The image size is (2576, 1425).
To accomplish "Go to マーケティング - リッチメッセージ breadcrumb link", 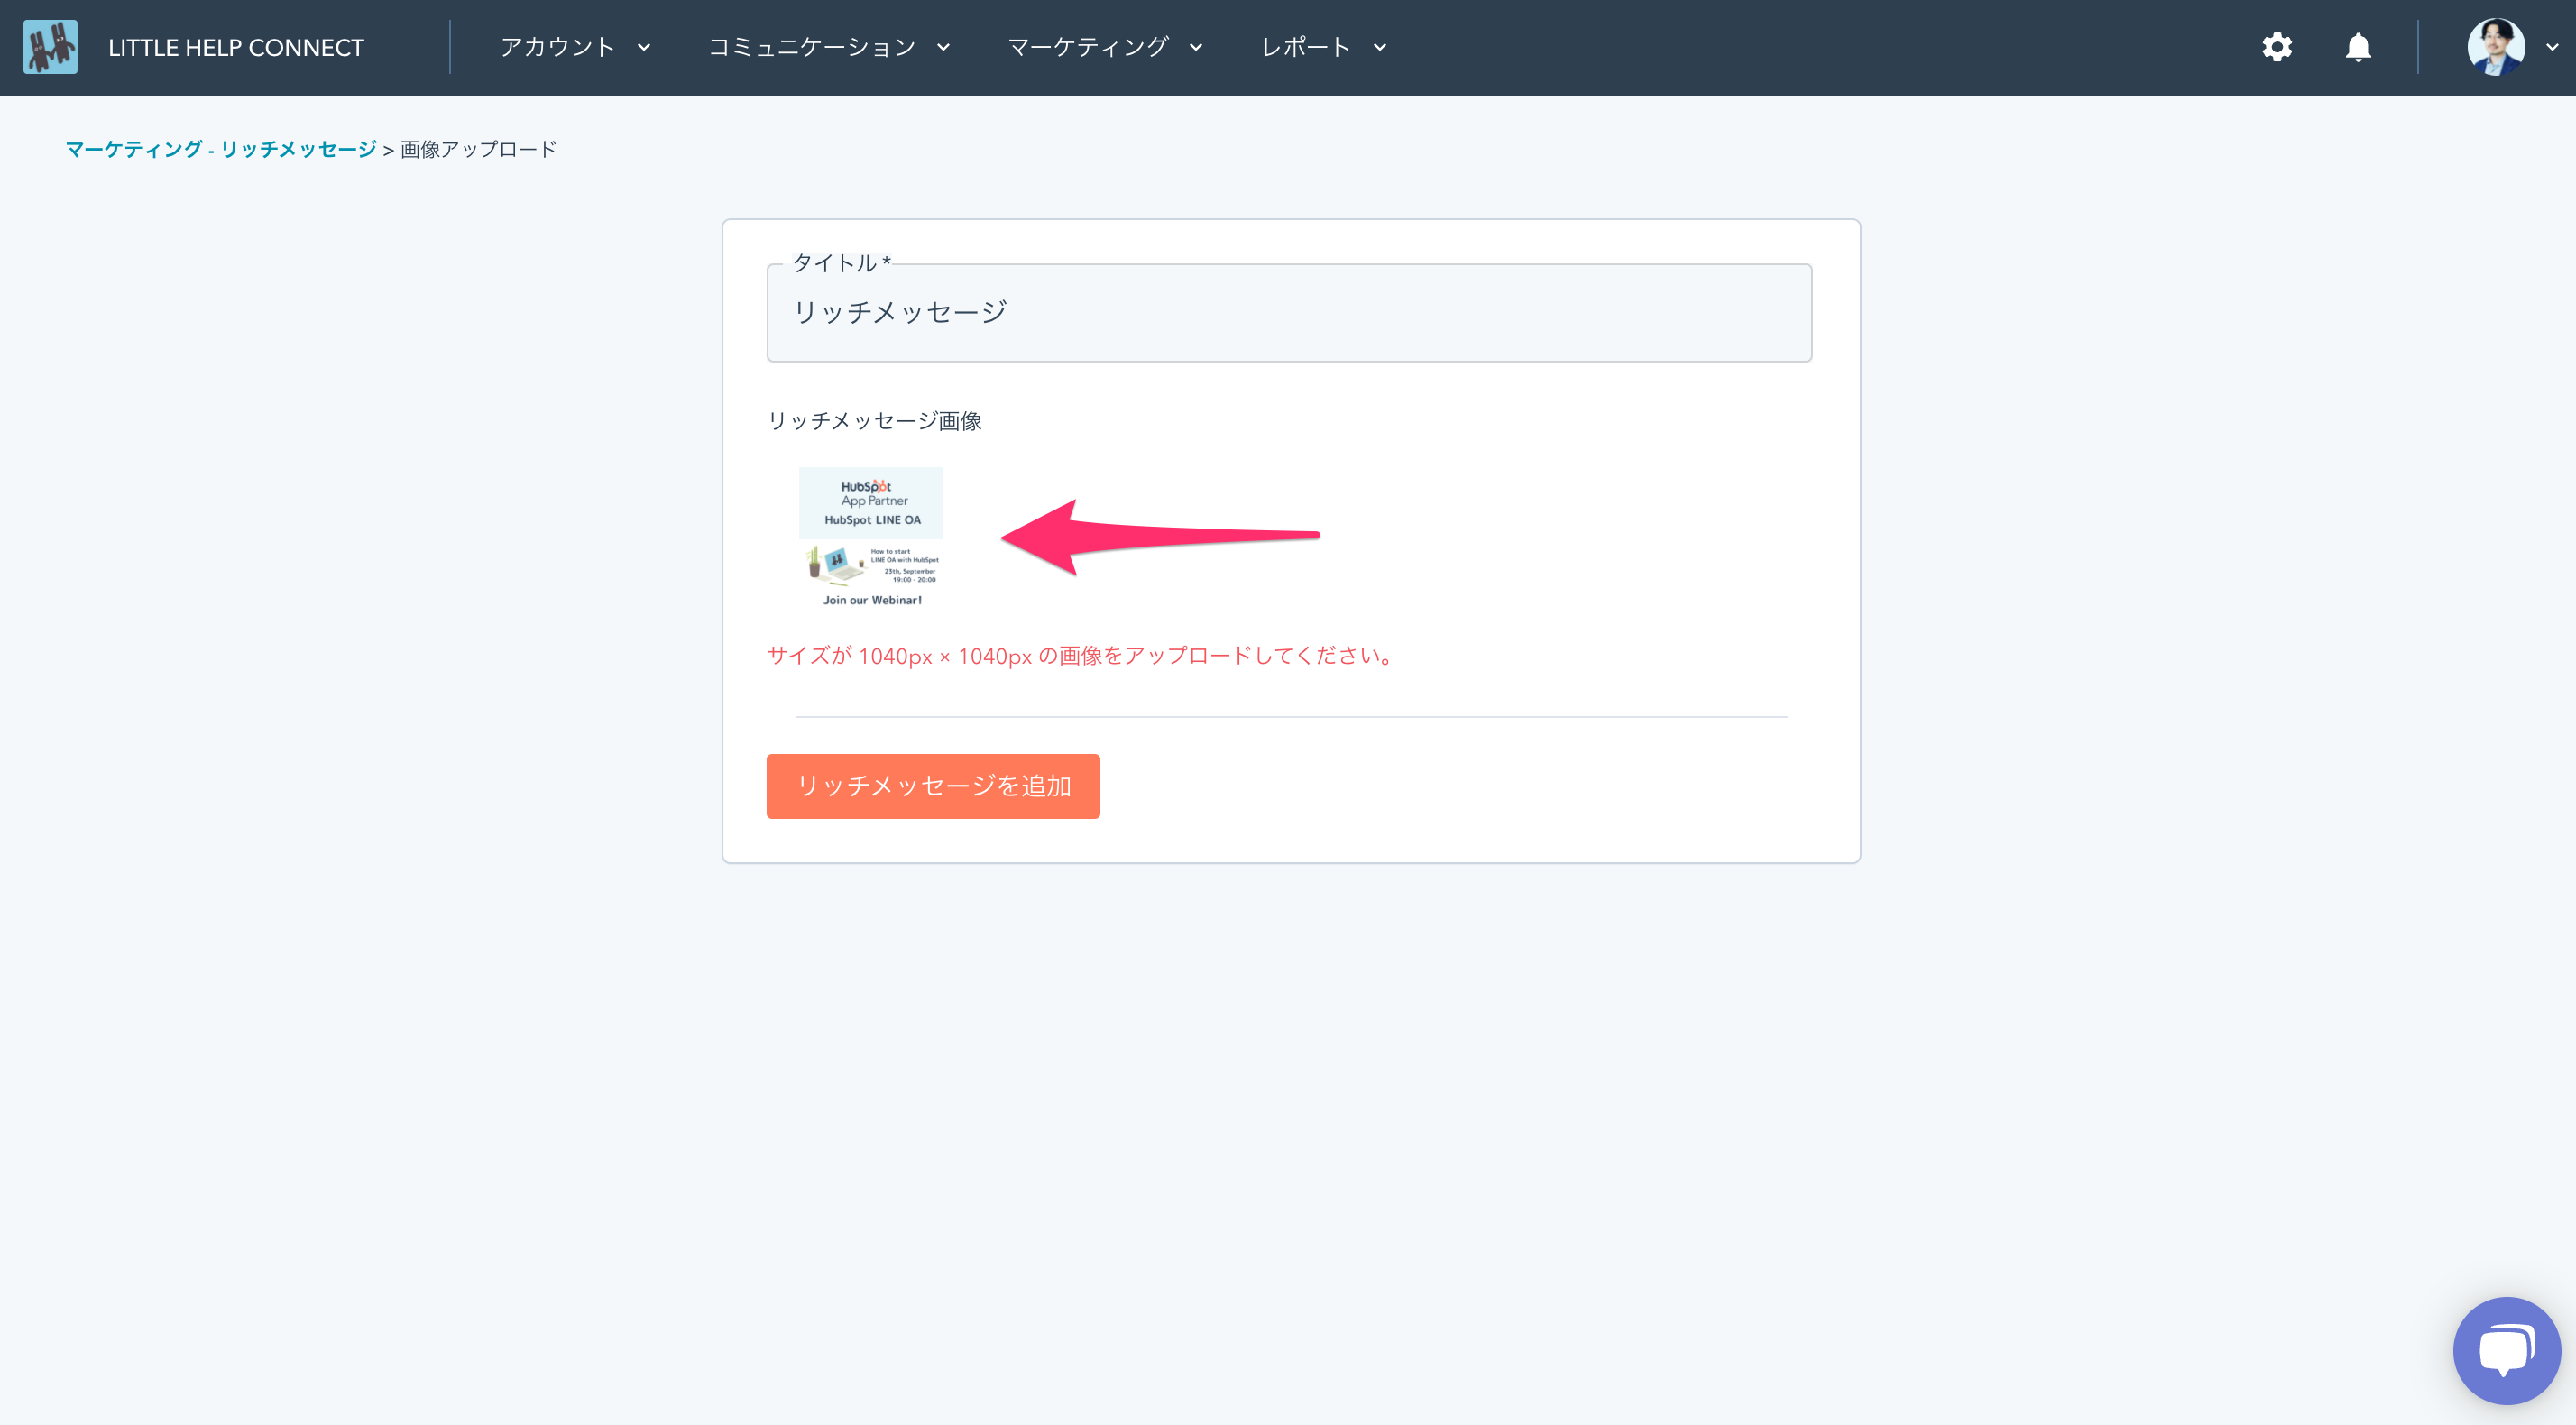I will point(221,149).
